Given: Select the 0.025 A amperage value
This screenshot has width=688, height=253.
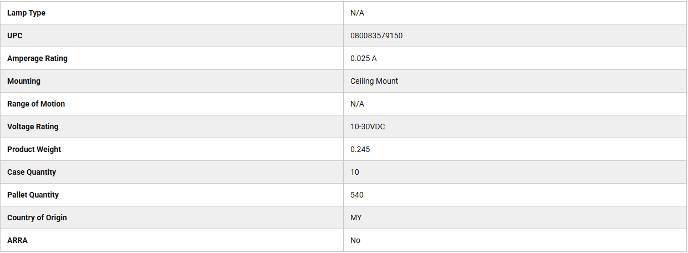Looking at the screenshot, I should point(363,58).
